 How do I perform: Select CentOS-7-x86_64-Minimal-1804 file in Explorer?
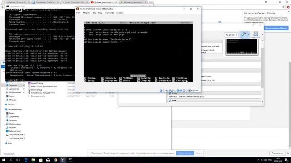pyautogui.click(x=44, y=86)
